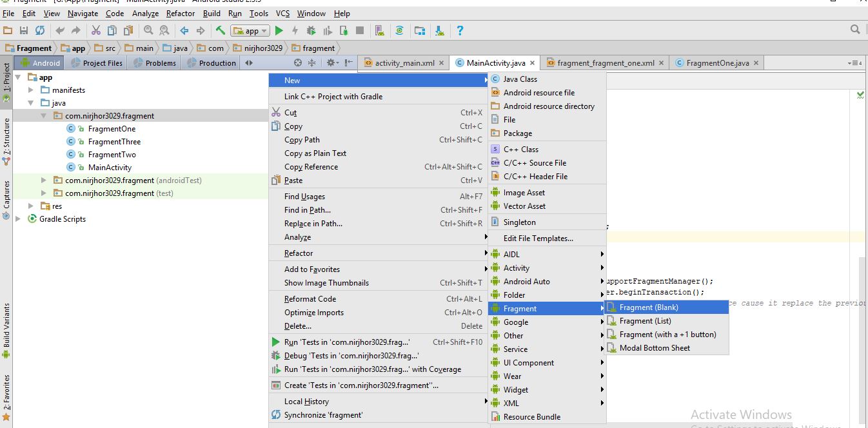Choose Modal Bottom Sheet from submenu
868x428 pixels.
tap(666, 348)
